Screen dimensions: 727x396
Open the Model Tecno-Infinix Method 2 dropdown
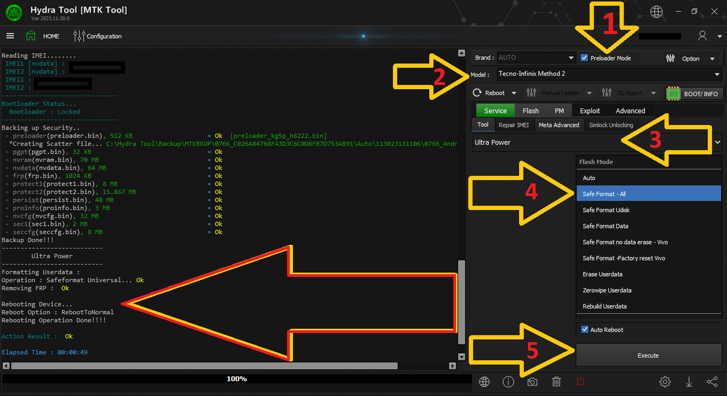click(x=609, y=74)
